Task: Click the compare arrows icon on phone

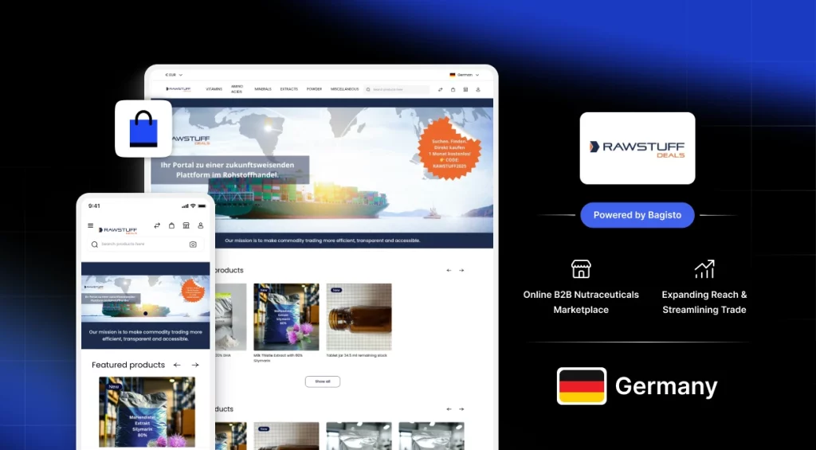Action: click(157, 225)
